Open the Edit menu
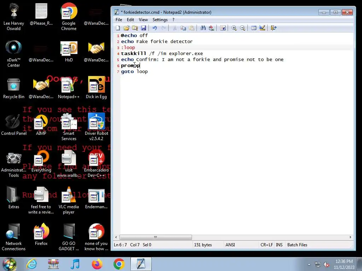 130,20
